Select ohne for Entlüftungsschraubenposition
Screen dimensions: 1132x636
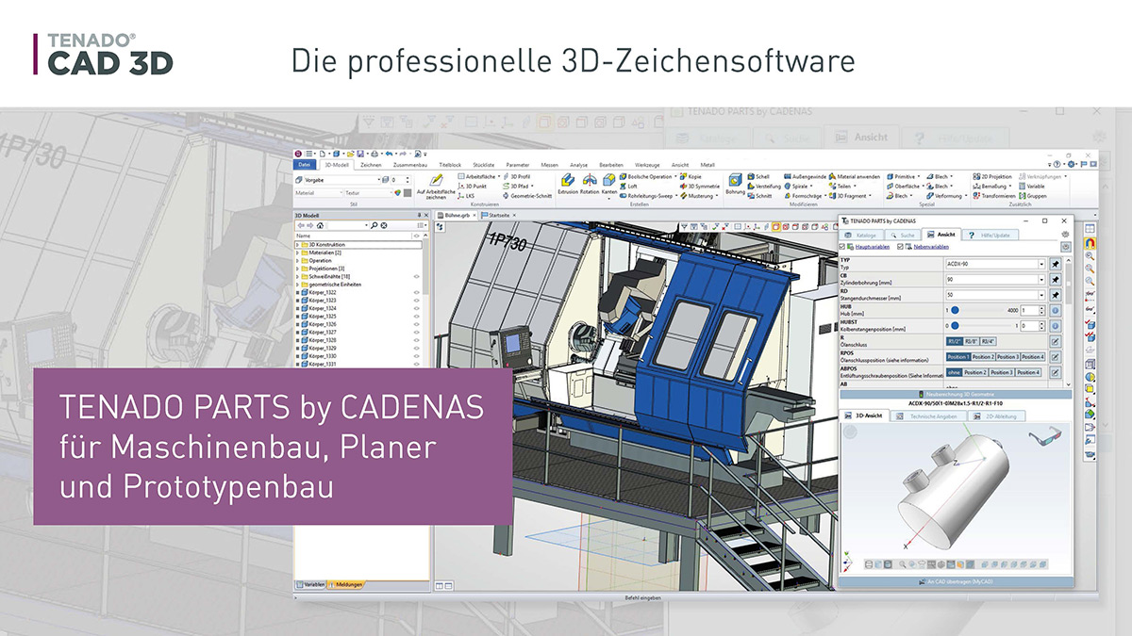954,372
